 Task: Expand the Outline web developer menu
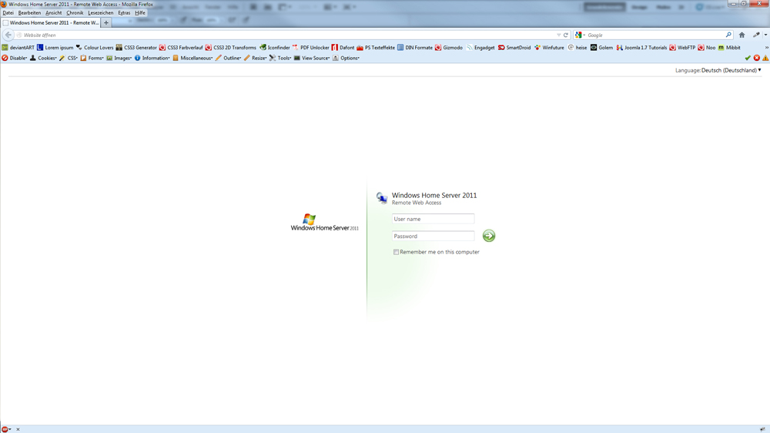(229, 58)
